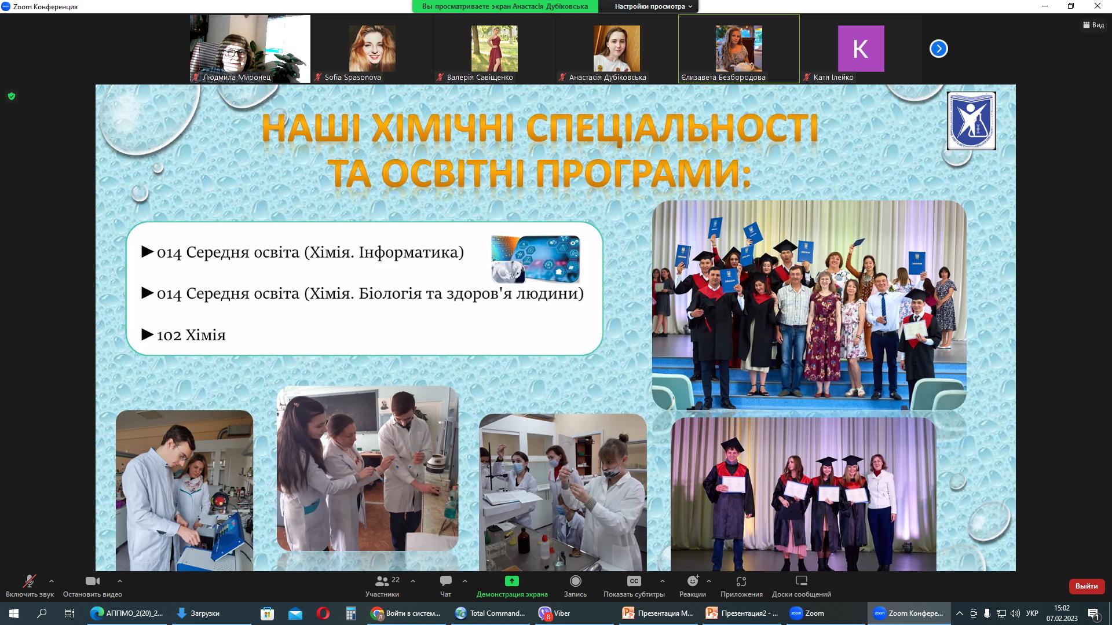Open the Chat icon
Image resolution: width=1112 pixels, height=625 pixels.
coord(445,581)
